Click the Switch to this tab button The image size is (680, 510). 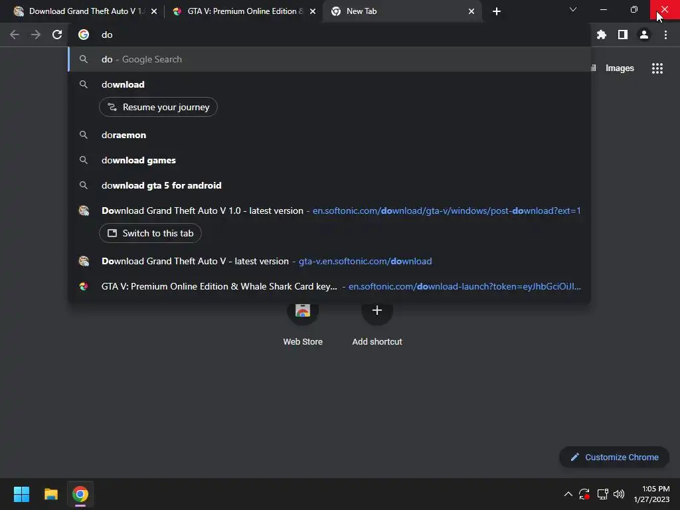tap(150, 233)
